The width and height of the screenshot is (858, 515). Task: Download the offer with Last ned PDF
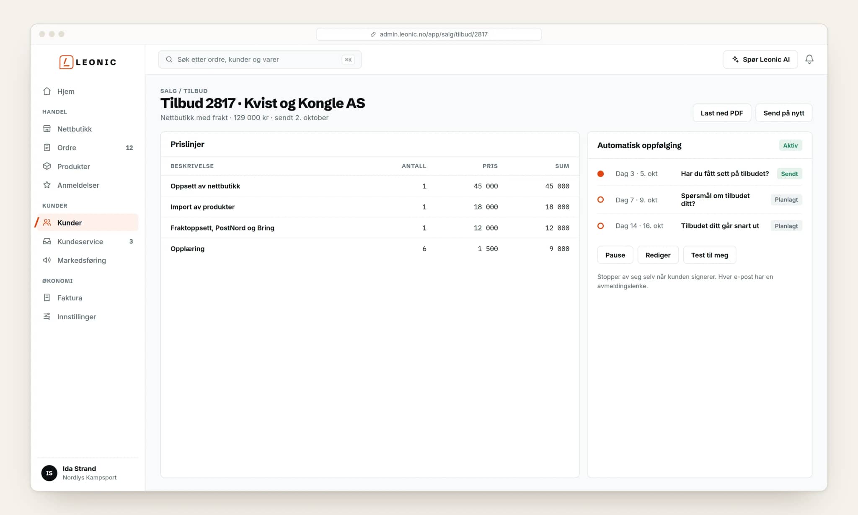(721, 113)
